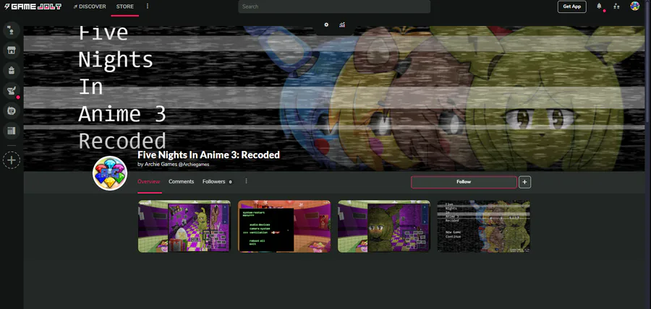Open the title screen screenshot thumbnail

click(x=484, y=226)
